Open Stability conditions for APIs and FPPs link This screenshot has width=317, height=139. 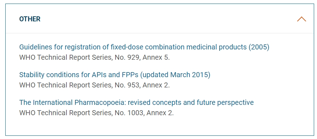[115, 75]
